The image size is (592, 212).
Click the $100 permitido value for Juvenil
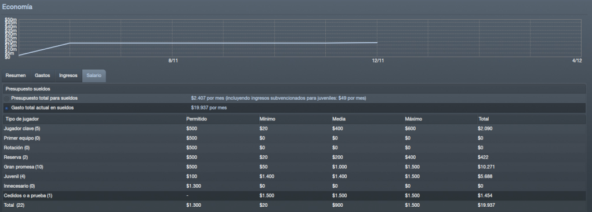pos(192,177)
